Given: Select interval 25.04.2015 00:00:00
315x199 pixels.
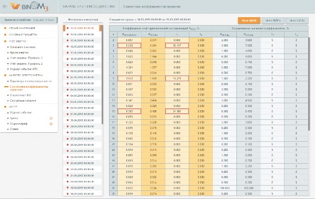Looking at the screenshot, I should click(x=82, y=151).
